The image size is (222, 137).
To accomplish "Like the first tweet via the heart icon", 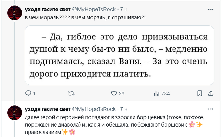I will [114, 93].
